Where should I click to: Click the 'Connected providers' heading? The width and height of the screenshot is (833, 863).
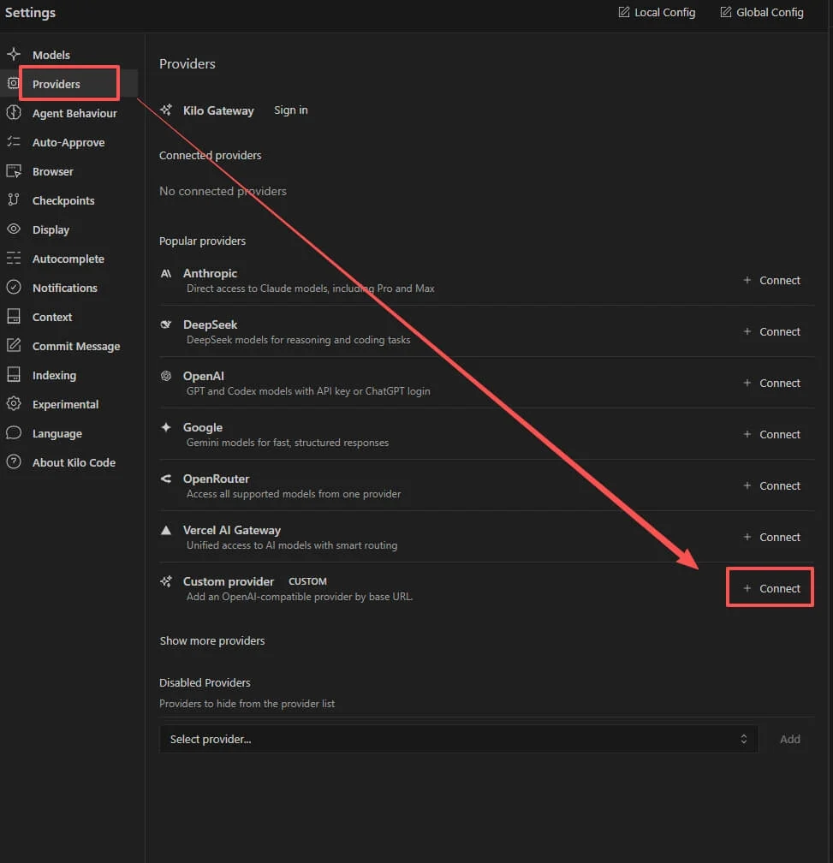[210, 155]
